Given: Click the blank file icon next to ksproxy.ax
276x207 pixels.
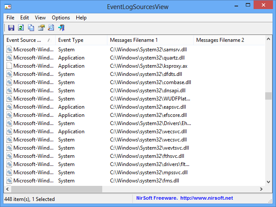Looking at the screenshot, I should (x=9, y=66).
